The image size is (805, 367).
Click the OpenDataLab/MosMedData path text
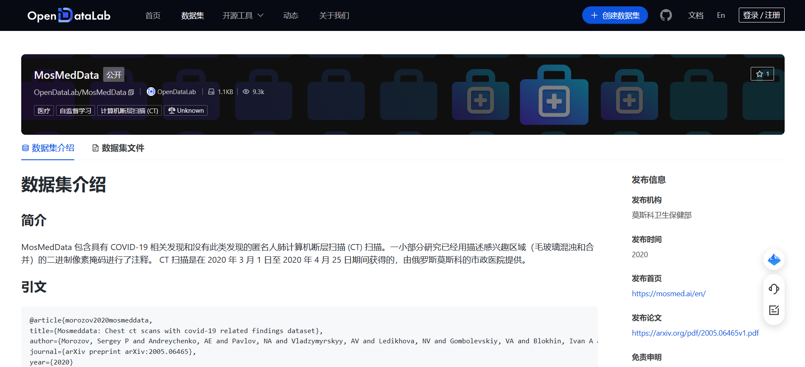[x=80, y=92]
